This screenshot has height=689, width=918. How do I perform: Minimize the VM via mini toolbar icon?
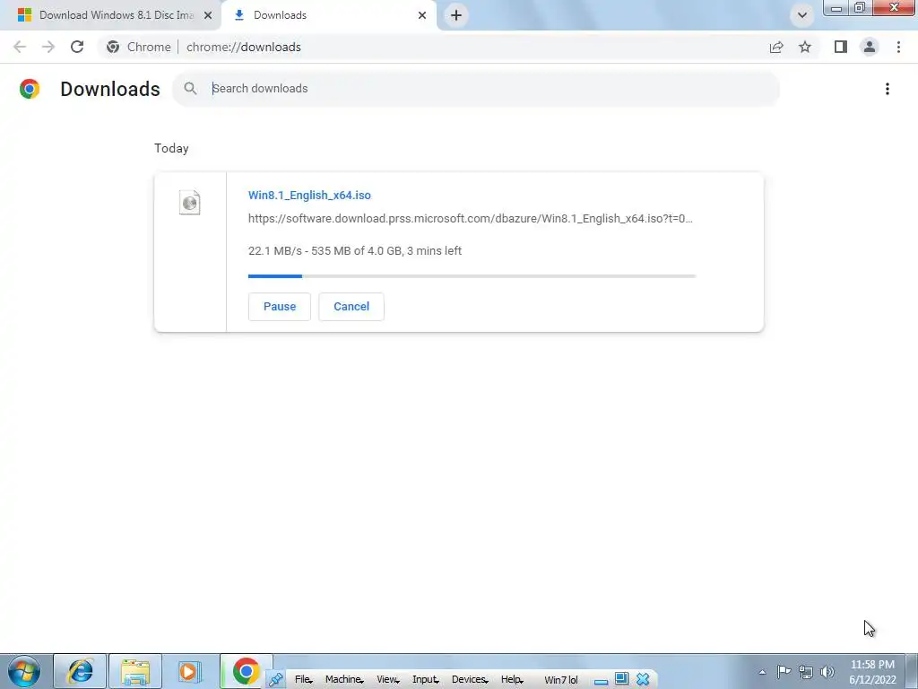click(x=601, y=680)
